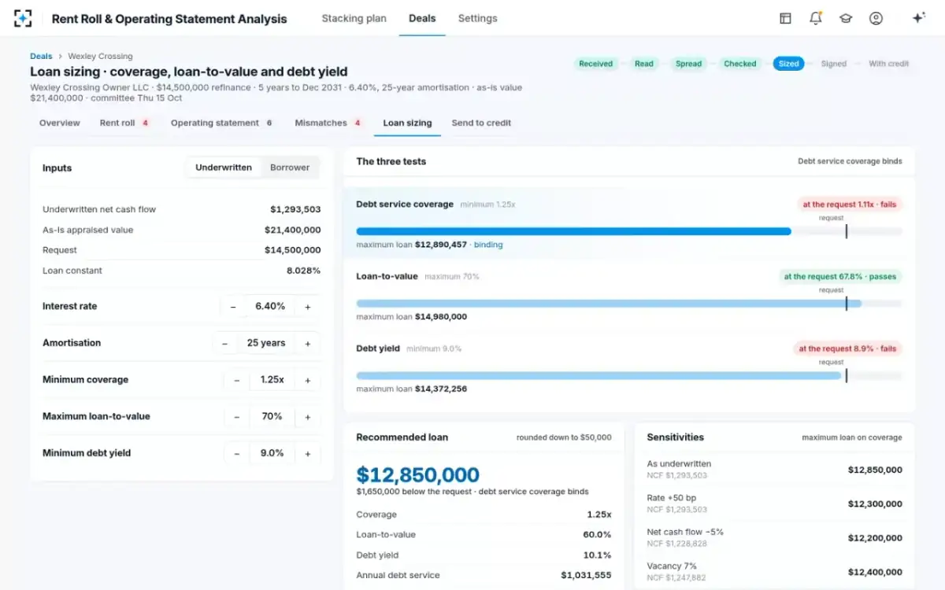Image resolution: width=945 pixels, height=590 pixels.
Task: Click the 'As underwritten' sensitivity row
Action: [774, 470]
